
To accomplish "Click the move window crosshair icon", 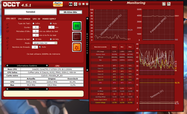I will pyautogui.click(x=75, y=4).
